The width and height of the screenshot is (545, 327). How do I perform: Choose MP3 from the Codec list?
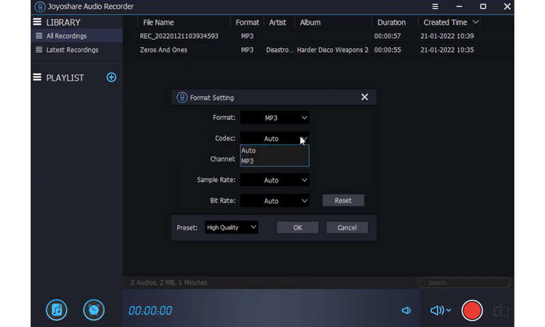tap(275, 161)
